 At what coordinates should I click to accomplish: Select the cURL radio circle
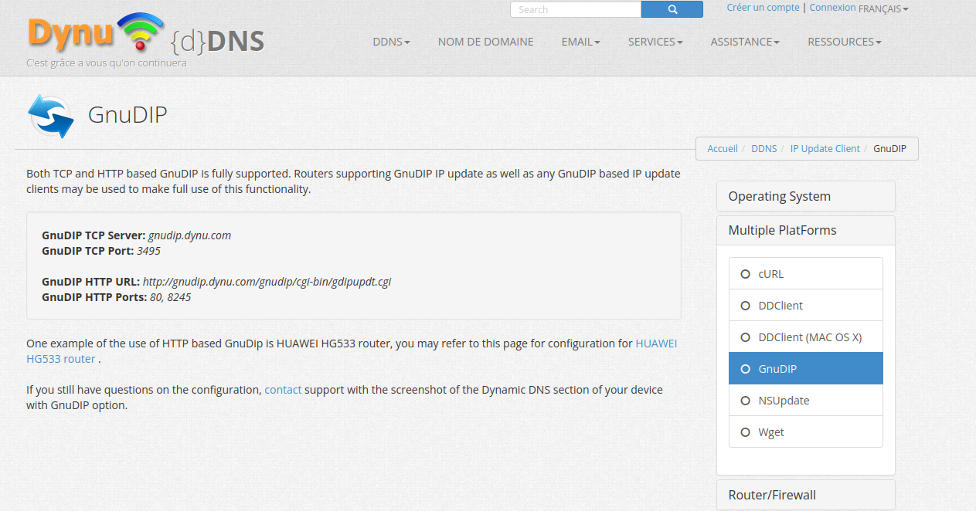(746, 274)
